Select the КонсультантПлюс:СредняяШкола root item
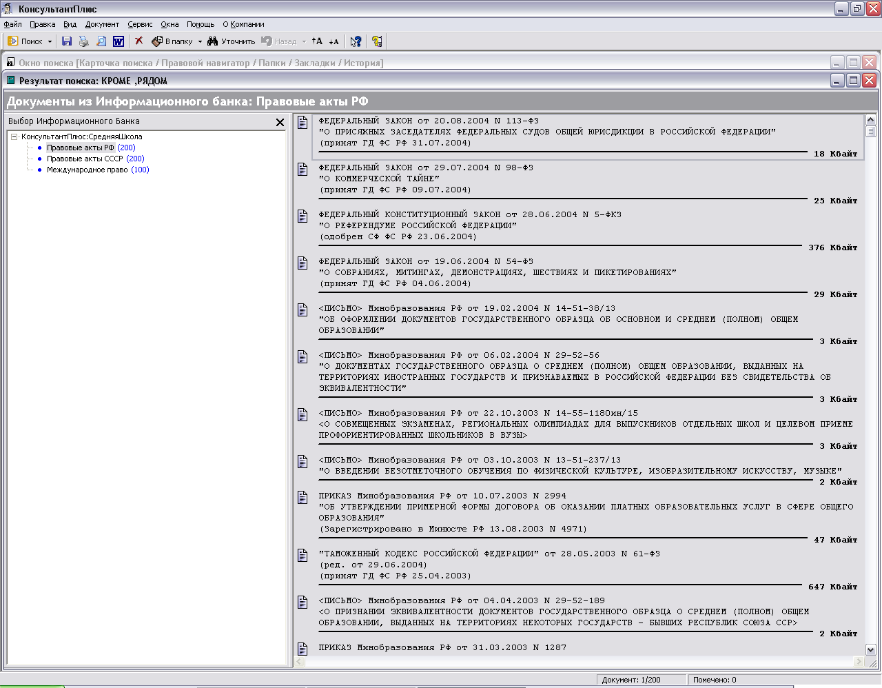The width and height of the screenshot is (882, 688). click(x=81, y=136)
